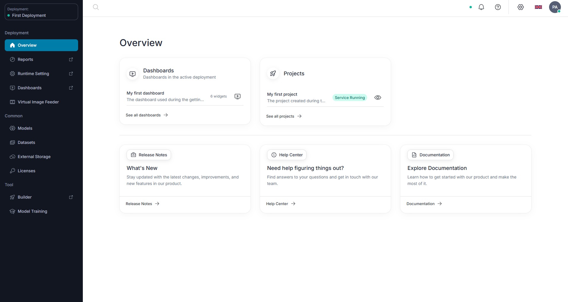
Task: Open Reports from sidebar
Action: [x=41, y=59]
